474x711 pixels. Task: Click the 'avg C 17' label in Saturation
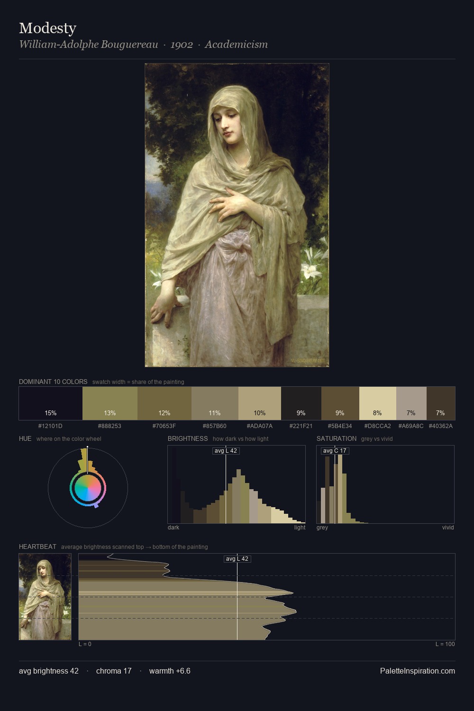pyautogui.click(x=335, y=451)
